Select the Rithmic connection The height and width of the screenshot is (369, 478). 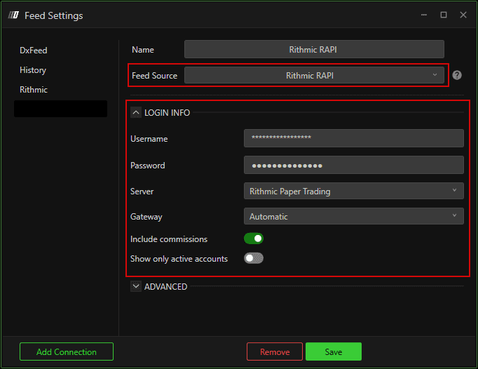click(x=34, y=90)
